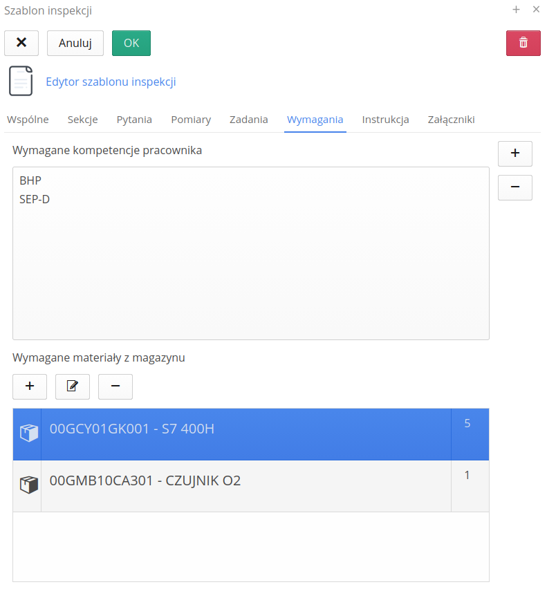This screenshot has width=547, height=598.
Task: Select the Wymagania tab
Action: pos(315,120)
